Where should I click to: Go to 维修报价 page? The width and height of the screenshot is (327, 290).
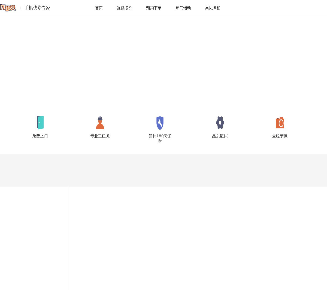(x=124, y=8)
